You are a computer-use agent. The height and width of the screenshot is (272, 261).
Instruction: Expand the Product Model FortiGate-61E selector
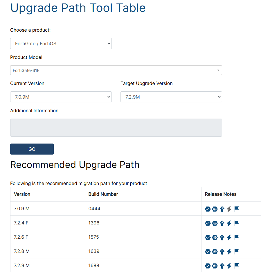[116, 70]
